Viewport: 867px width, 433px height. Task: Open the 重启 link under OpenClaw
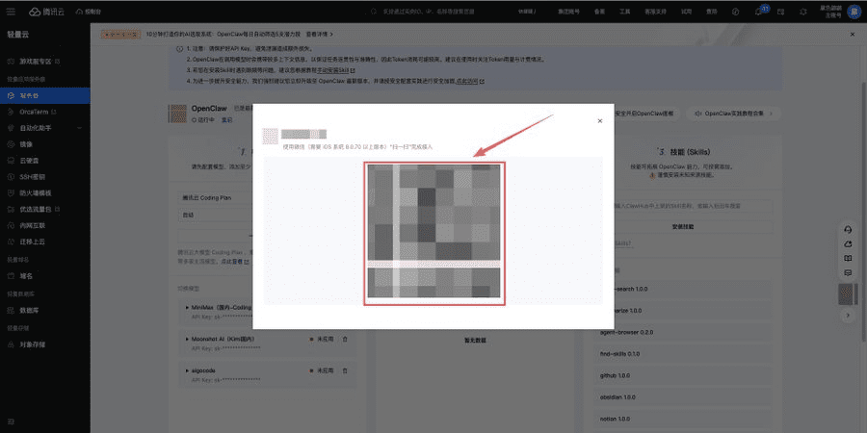point(226,119)
